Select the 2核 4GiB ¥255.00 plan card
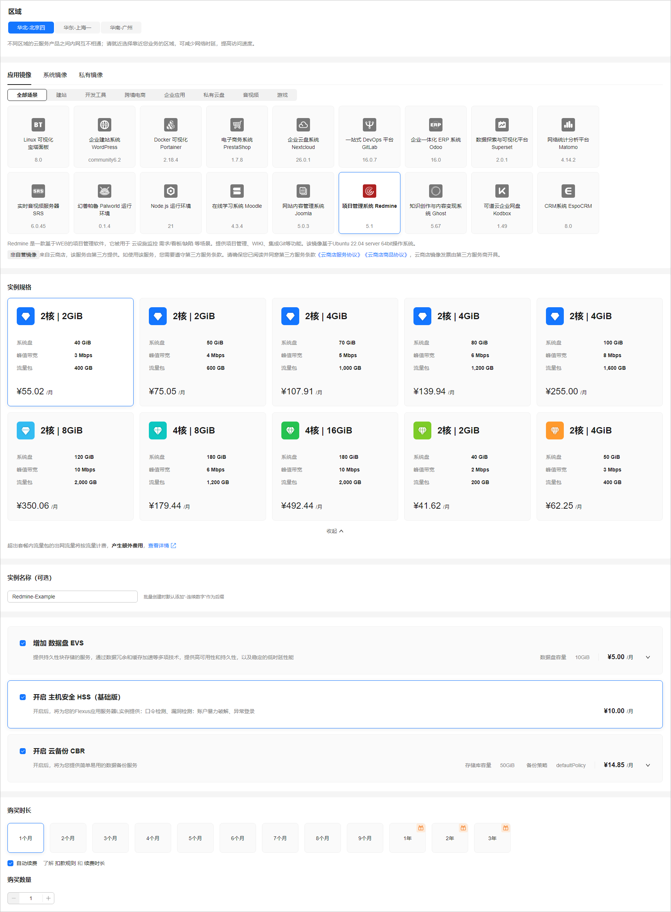Viewport: 671px width, 912px height. click(x=600, y=352)
